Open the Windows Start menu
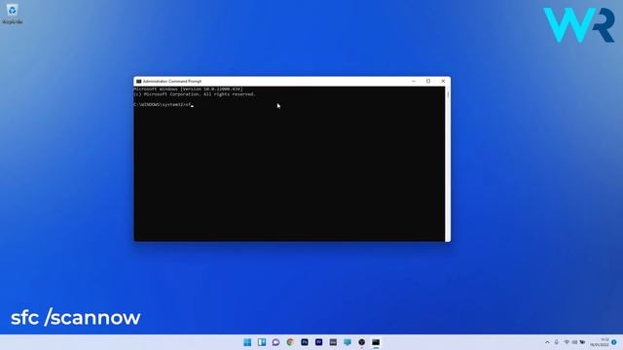The height and width of the screenshot is (350, 623). coord(247,342)
